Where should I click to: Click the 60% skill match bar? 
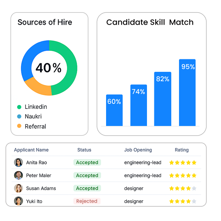point(114,110)
